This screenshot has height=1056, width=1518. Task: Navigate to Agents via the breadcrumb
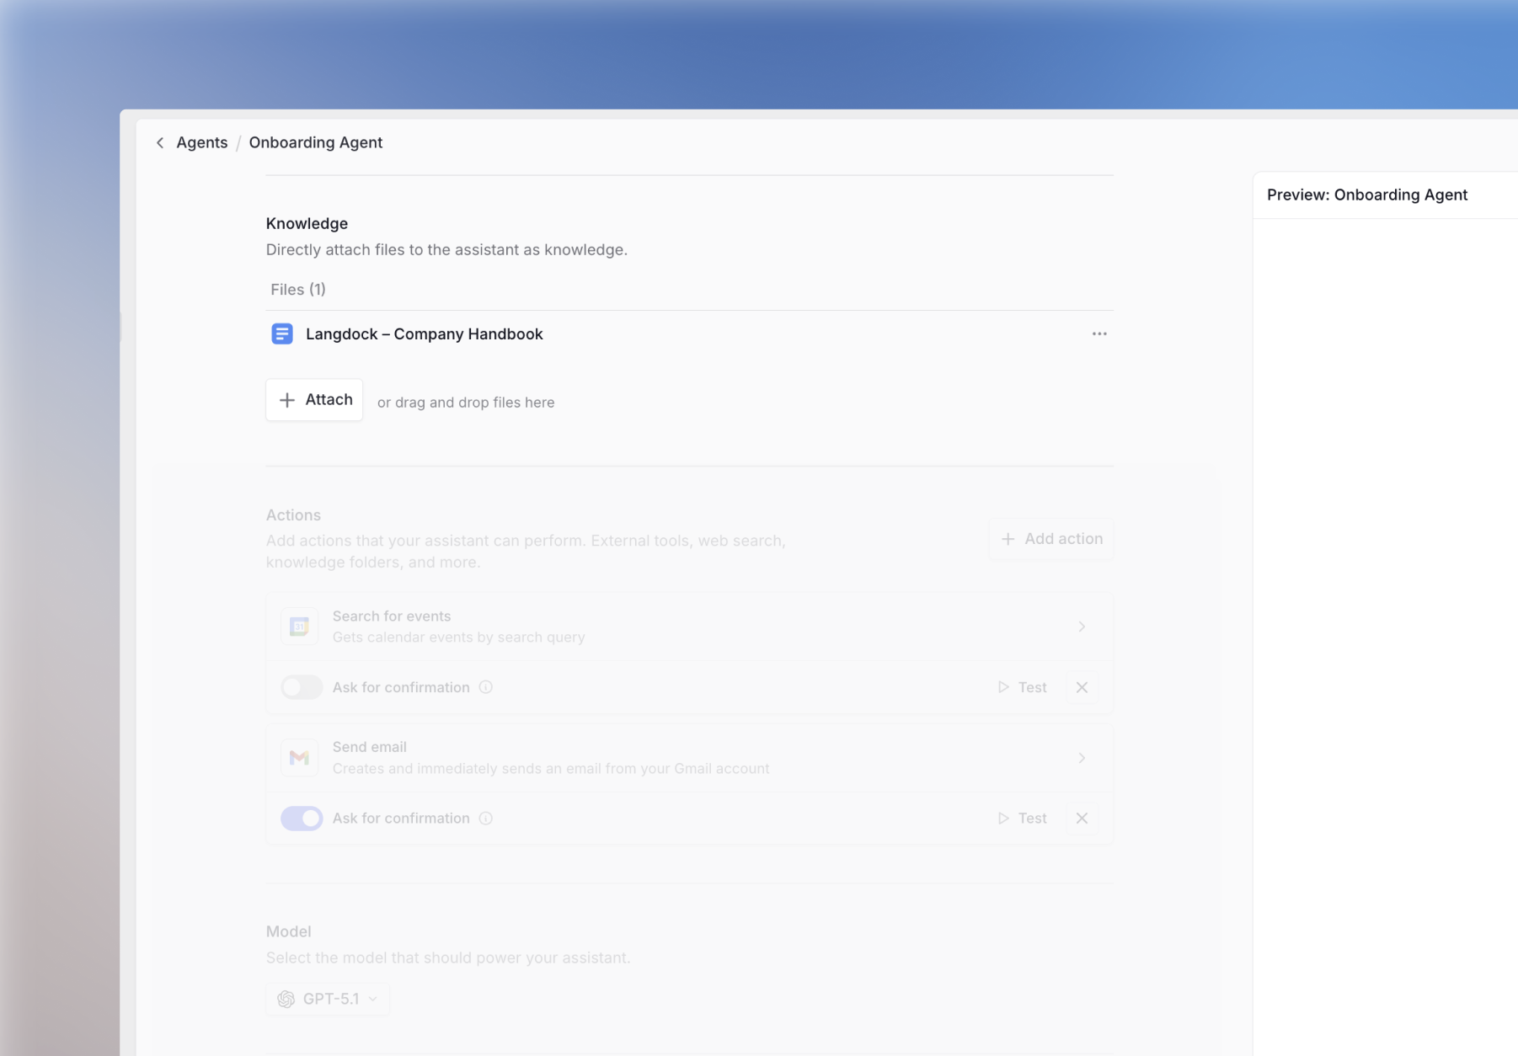tap(201, 142)
